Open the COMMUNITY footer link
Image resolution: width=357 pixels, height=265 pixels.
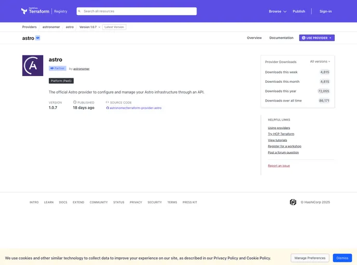coord(99,202)
